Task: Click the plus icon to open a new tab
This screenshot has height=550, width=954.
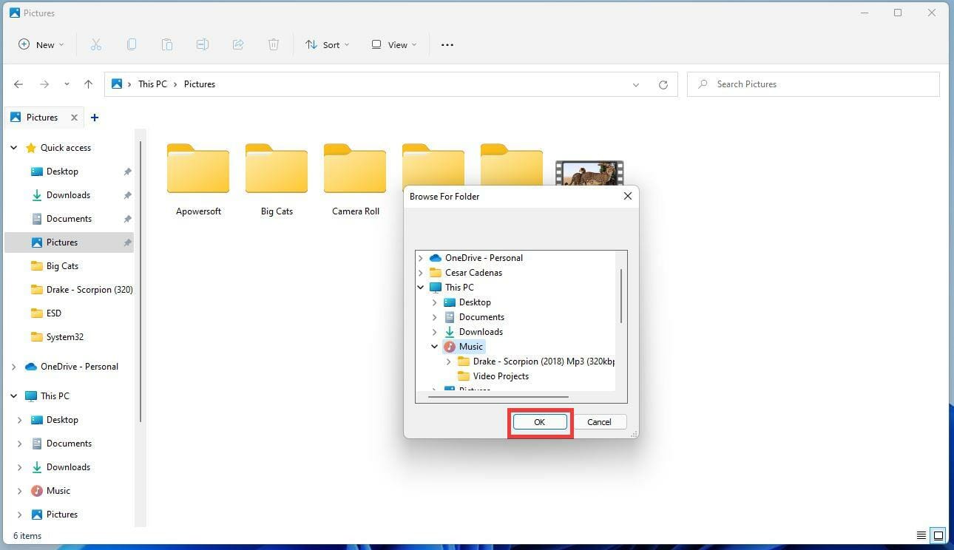Action: click(94, 118)
